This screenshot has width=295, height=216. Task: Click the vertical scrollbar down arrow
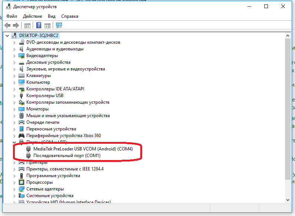pyautogui.click(x=288, y=200)
